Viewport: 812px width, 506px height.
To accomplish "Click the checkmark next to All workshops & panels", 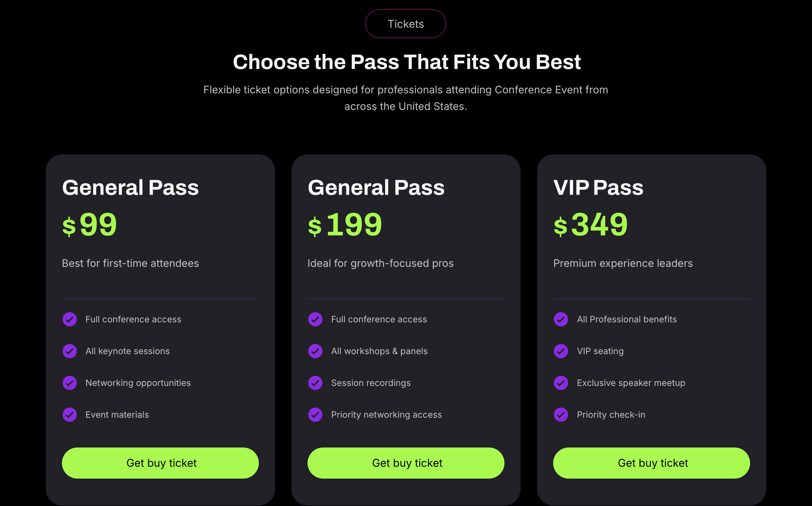I will coord(315,351).
